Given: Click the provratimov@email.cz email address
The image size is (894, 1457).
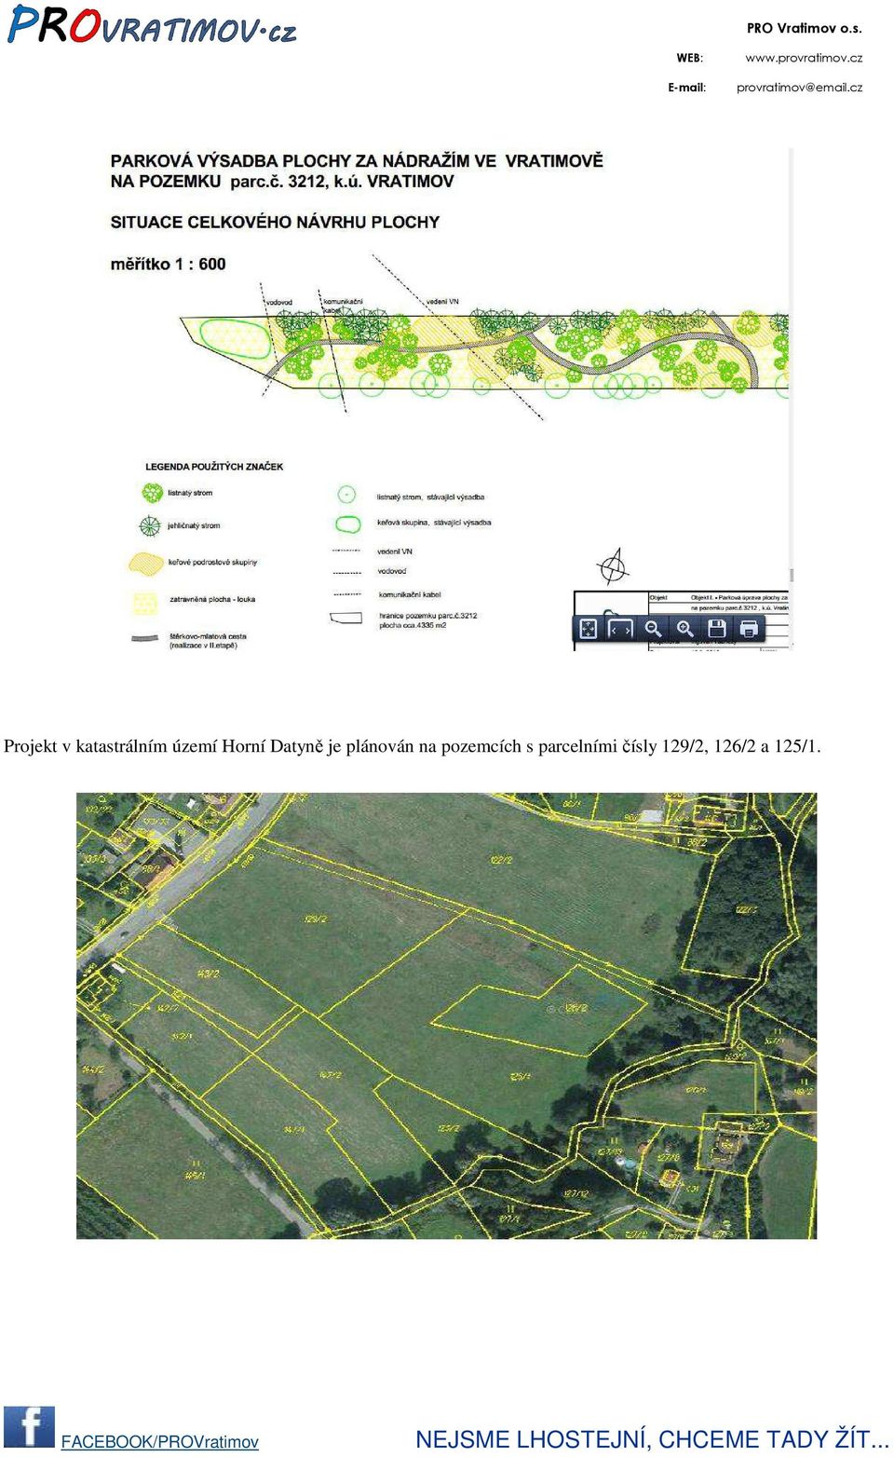Looking at the screenshot, I should click(799, 88).
